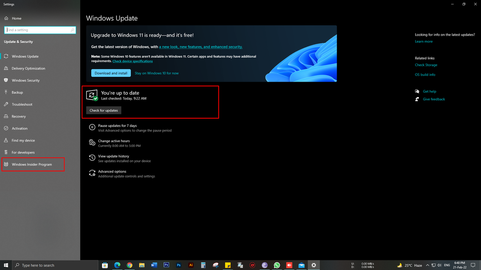Show hidden system tray icons

(x=428, y=265)
